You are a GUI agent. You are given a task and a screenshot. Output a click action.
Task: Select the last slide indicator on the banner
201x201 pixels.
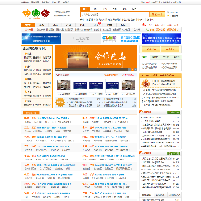(x=136, y=69)
